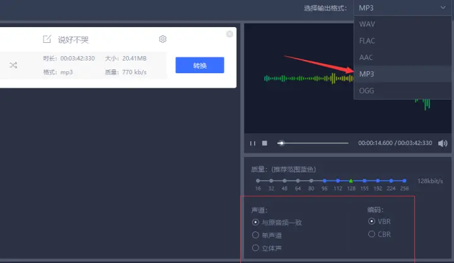The image size is (454, 263).
Task: Set quality to 224 on the slider
Action: 391,181
